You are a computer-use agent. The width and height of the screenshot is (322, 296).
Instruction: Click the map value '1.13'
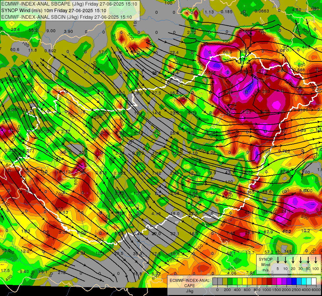click(209, 12)
